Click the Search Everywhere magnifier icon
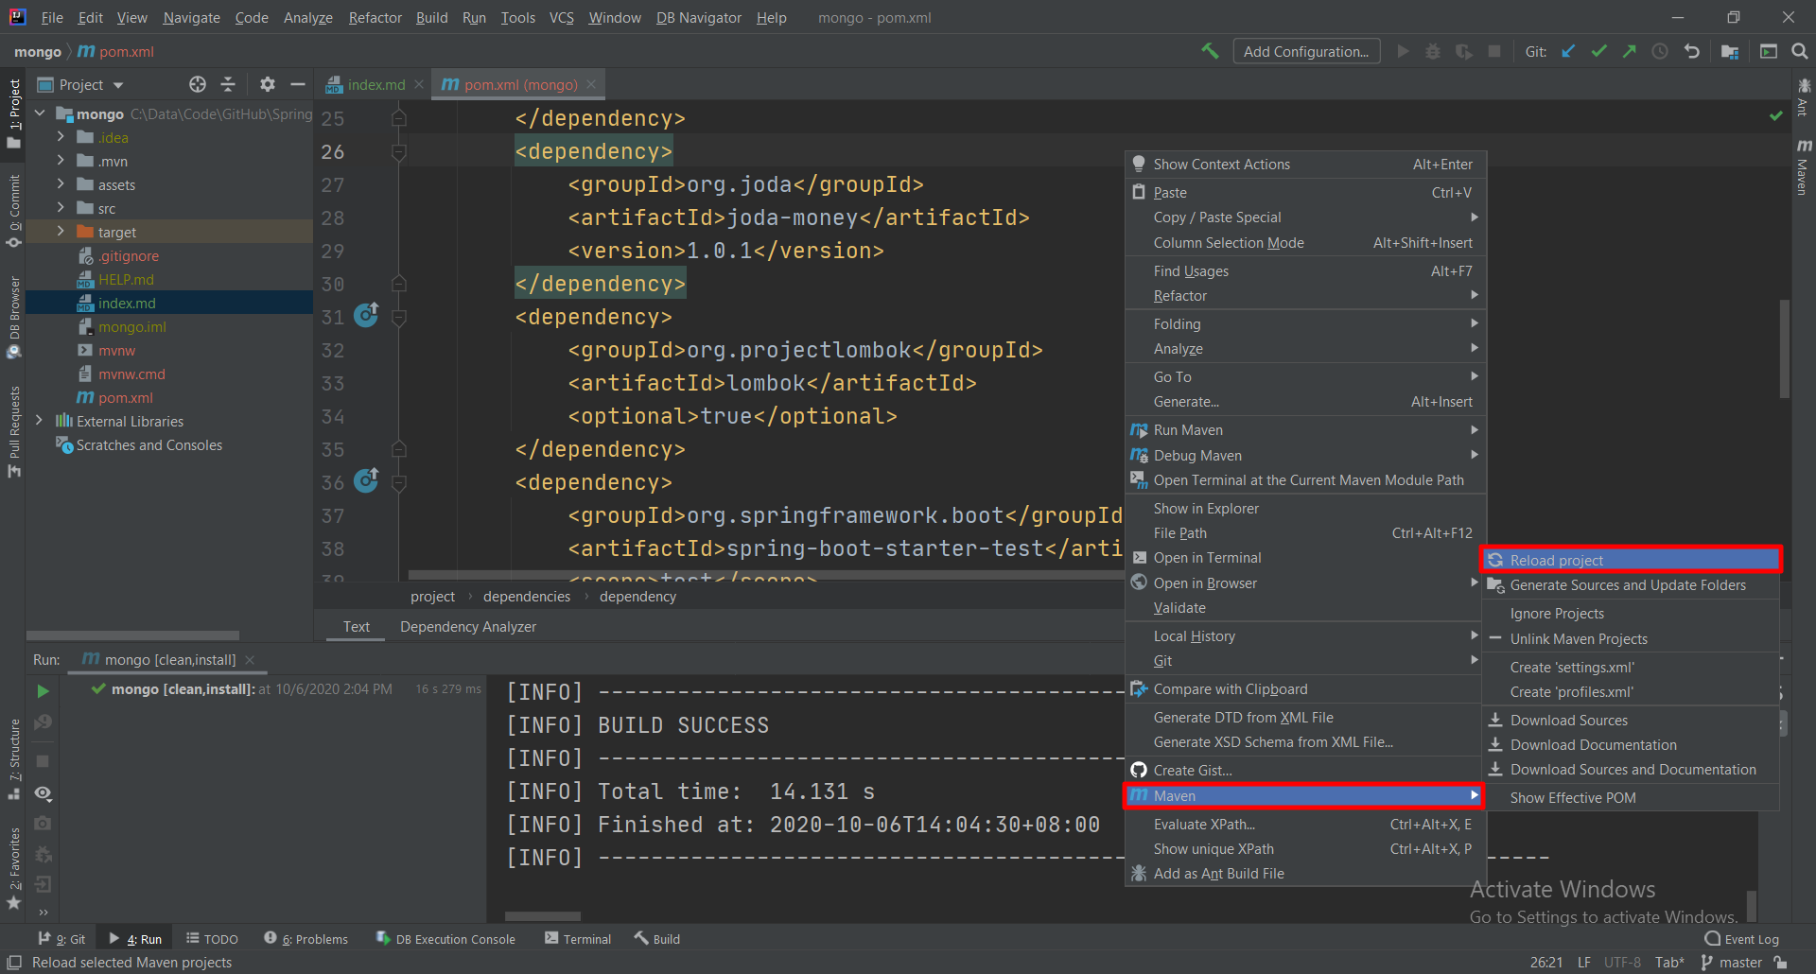 (x=1800, y=51)
